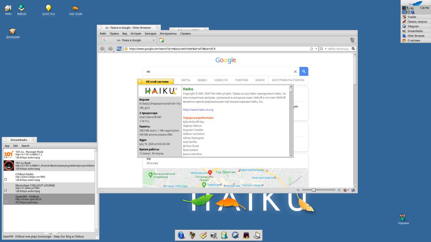The width and height of the screenshot is (431, 242).
Task: Switch to Tracker in the Deskbar
Action: click(416, 17)
